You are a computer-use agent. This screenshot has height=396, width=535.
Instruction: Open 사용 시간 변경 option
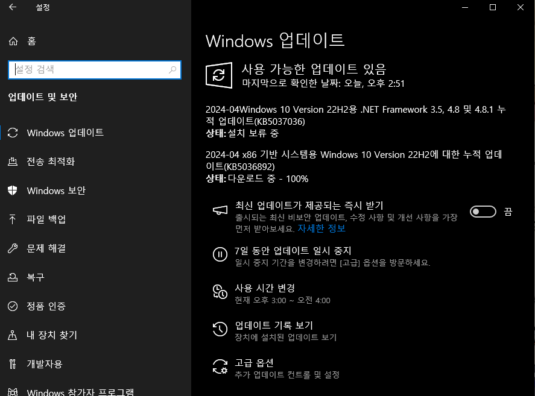[265, 288]
